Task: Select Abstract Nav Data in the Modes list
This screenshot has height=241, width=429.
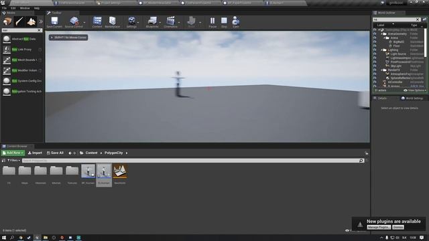Action: coord(22,39)
